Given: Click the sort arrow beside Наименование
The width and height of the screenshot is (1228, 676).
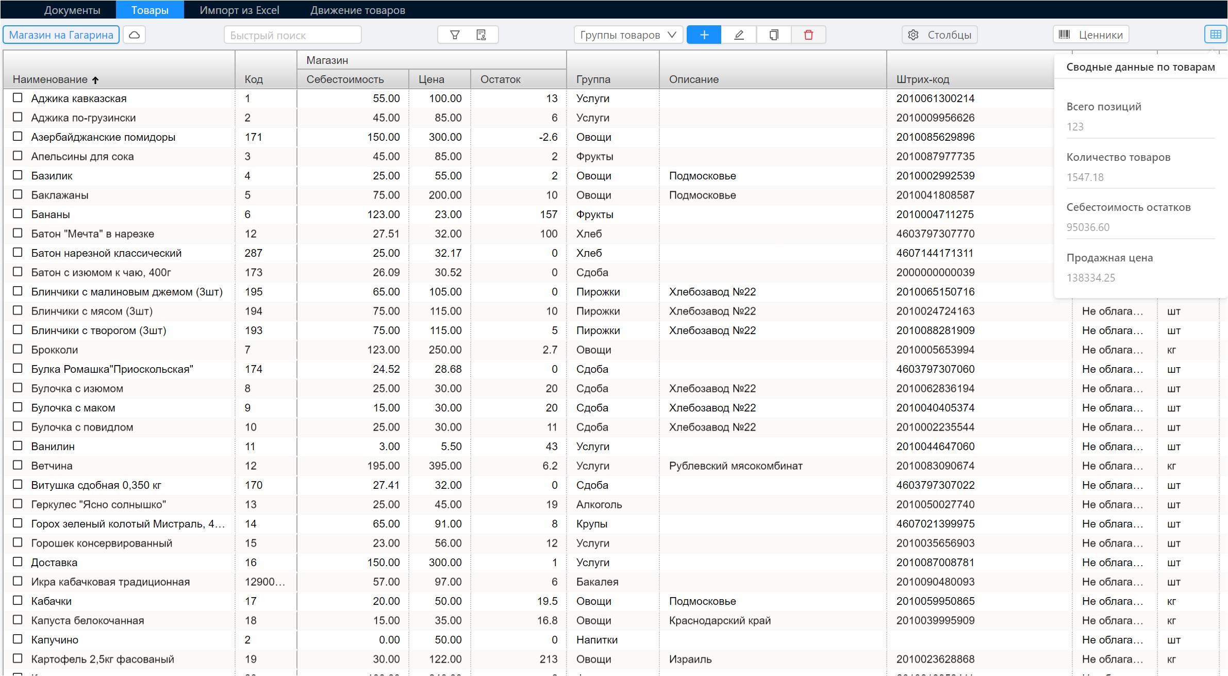Looking at the screenshot, I should pos(95,80).
